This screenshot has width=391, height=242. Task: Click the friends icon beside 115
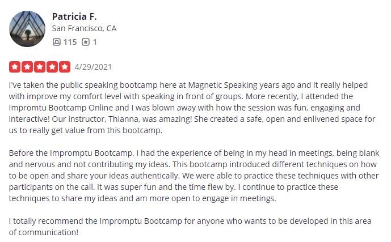tap(56, 42)
